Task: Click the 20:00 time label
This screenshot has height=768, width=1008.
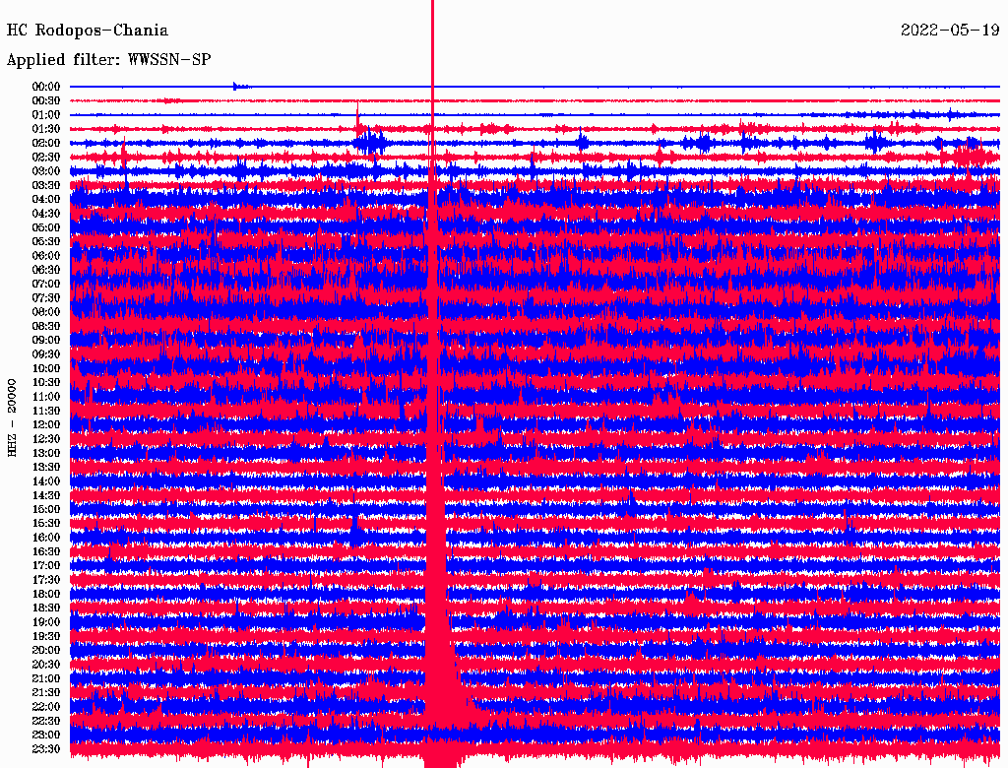Action: tap(46, 650)
